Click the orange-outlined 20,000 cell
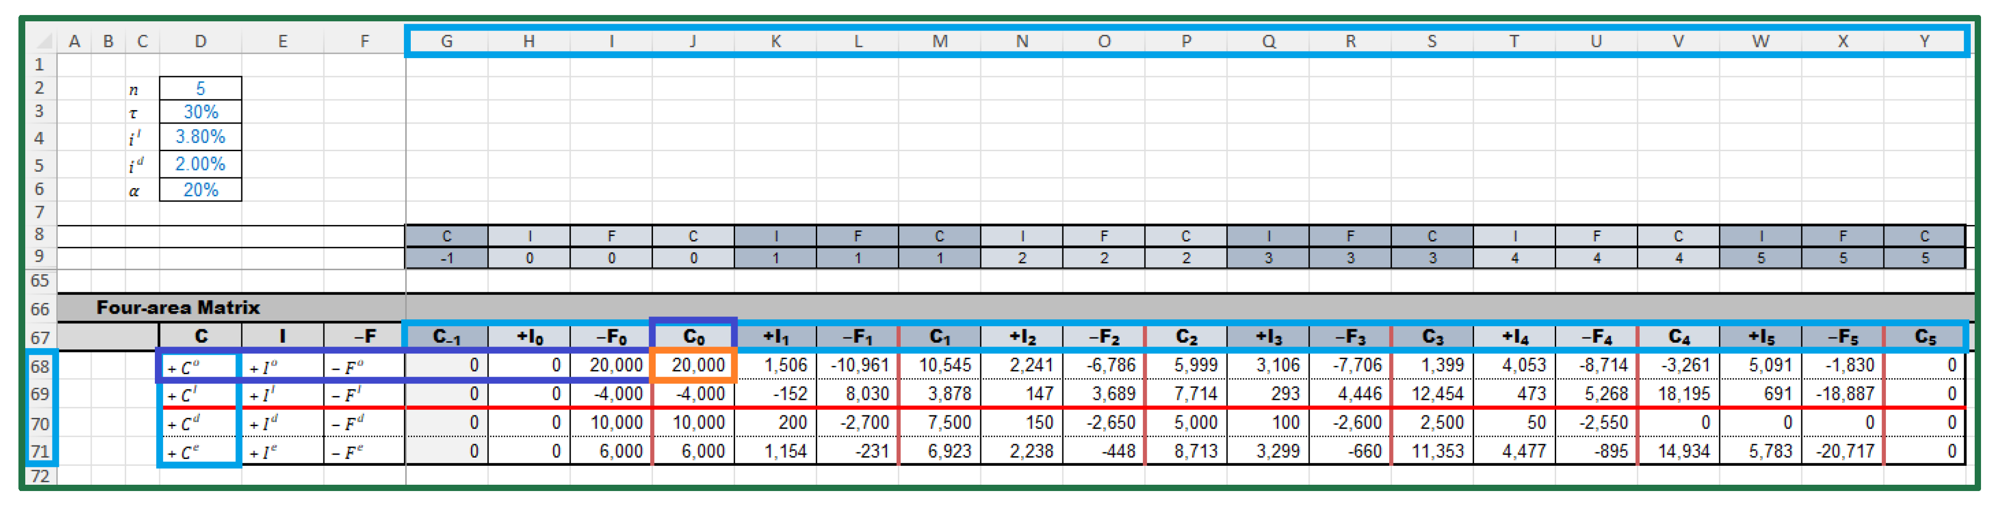This screenshot has height=508, width=1998. tap(693, 365)
